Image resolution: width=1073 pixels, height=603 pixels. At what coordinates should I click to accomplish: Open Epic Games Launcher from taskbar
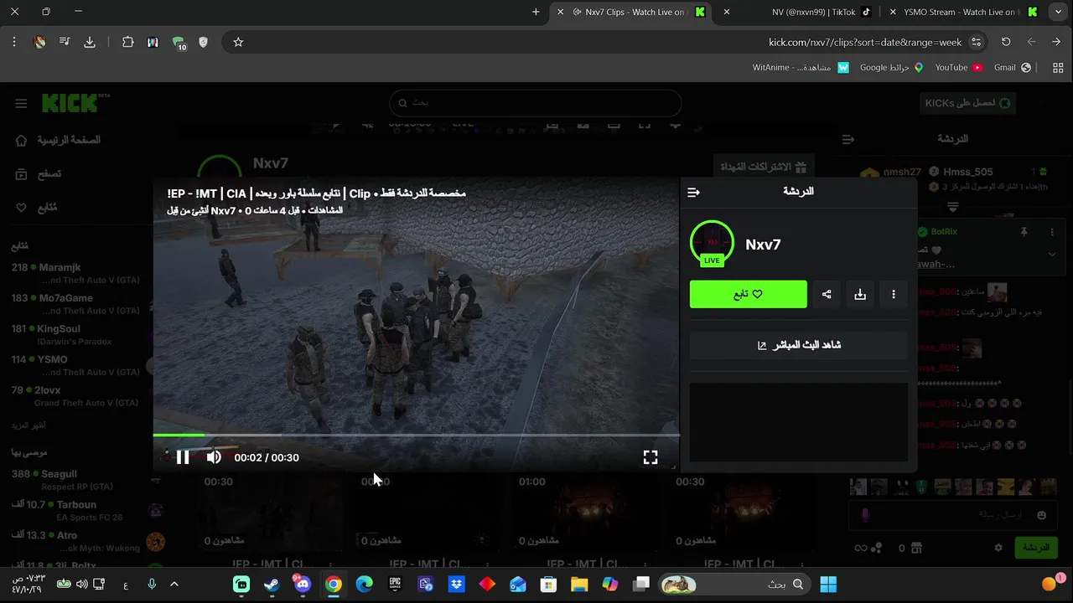tap(395, 585)
